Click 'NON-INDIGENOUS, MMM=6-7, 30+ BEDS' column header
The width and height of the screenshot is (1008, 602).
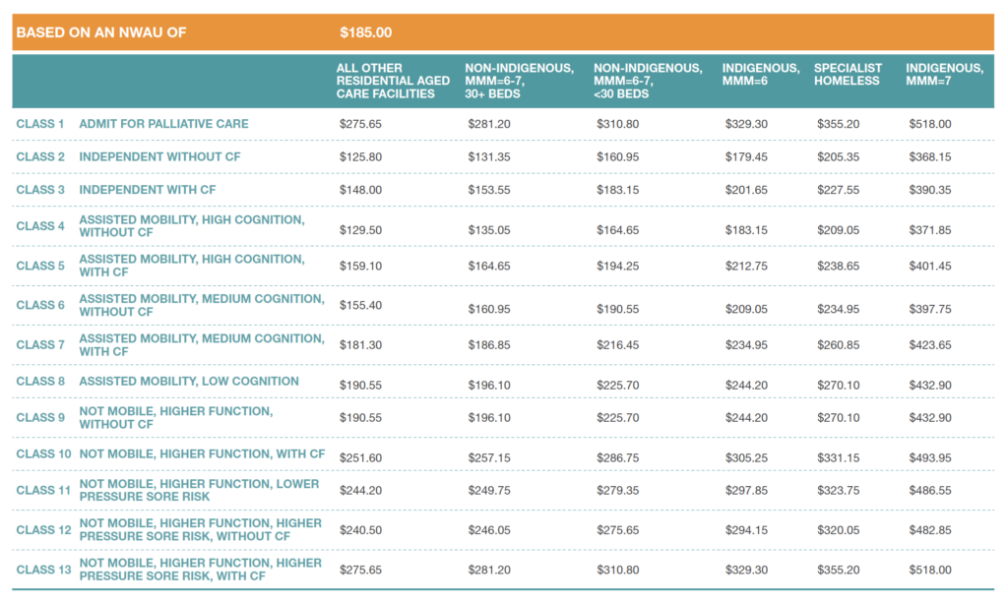click(x=520, y=81)
